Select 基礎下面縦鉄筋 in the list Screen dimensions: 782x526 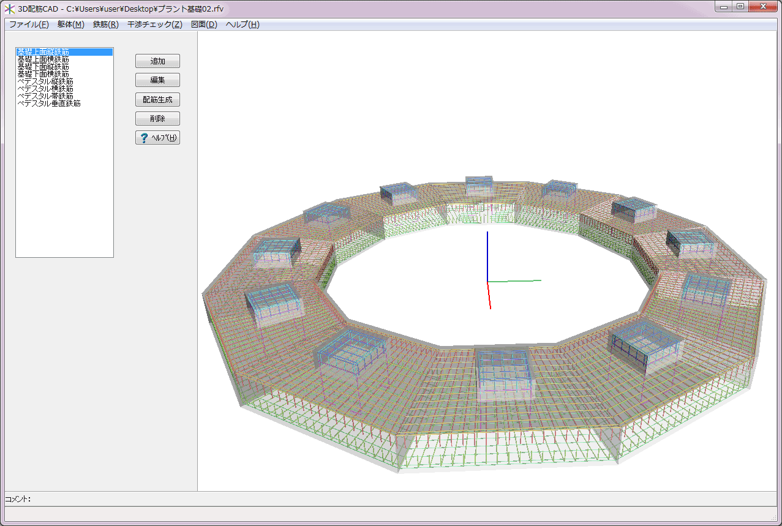[x=43, y=67]
